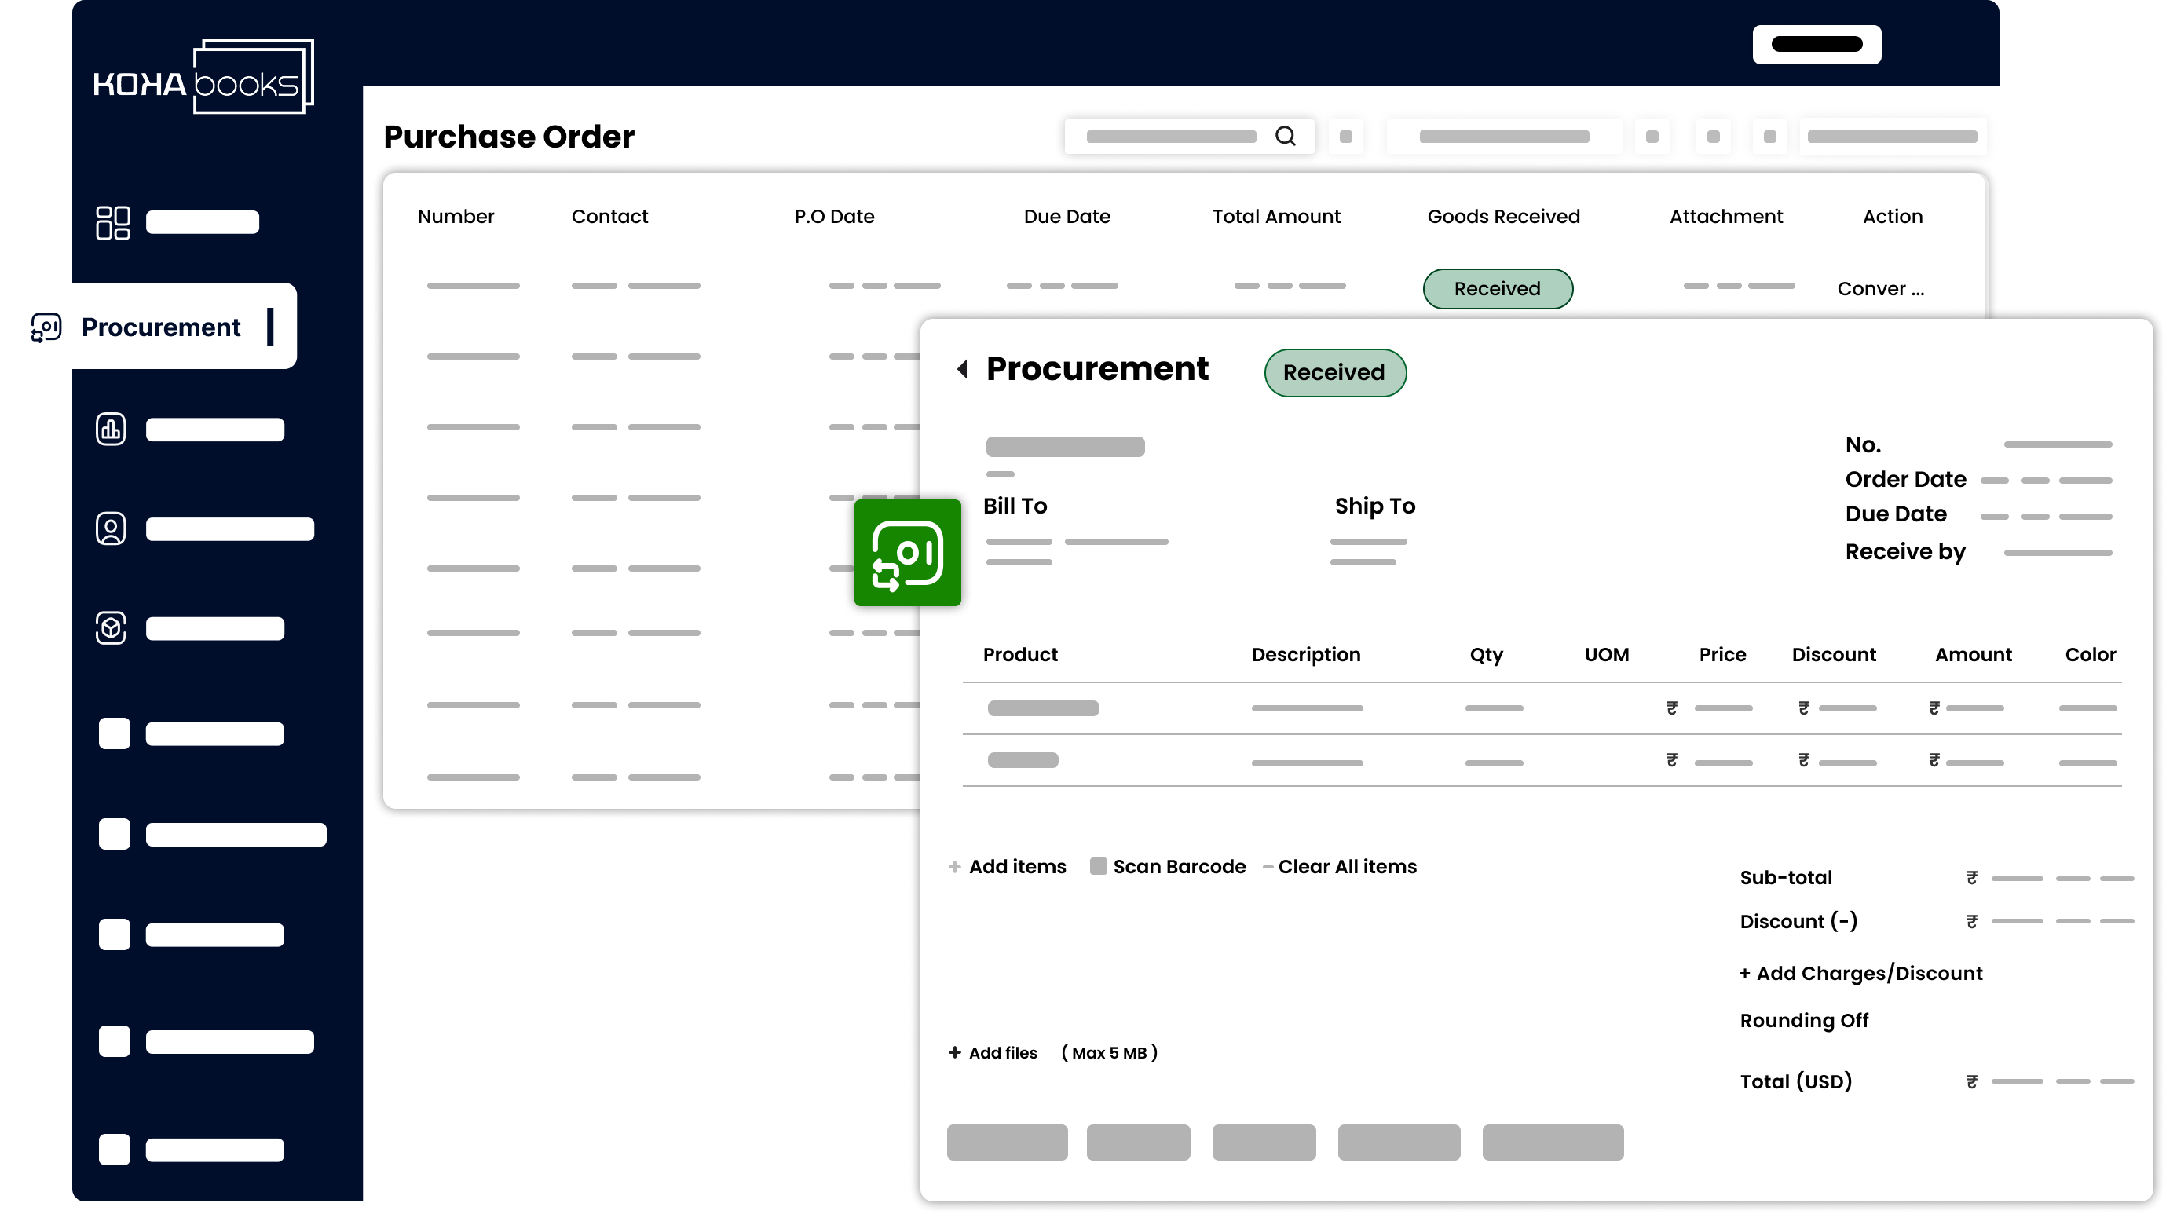Open the inventory cube sidebar icon
2166x1214 pixels.
tap(111, 628)
